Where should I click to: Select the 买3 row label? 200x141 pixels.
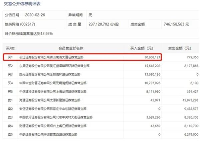pyautogui.click(x=10, y=74)
